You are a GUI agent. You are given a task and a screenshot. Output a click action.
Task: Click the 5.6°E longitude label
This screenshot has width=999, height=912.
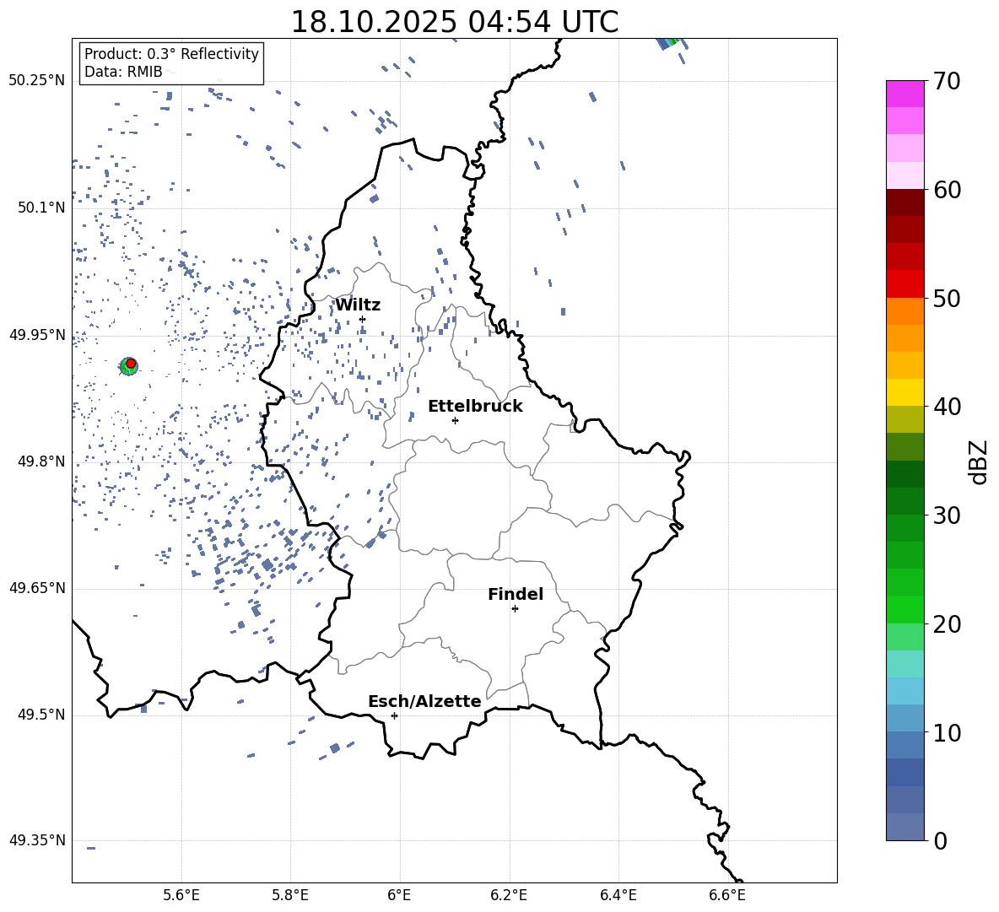pyautogui.click(x=181, y=895)
